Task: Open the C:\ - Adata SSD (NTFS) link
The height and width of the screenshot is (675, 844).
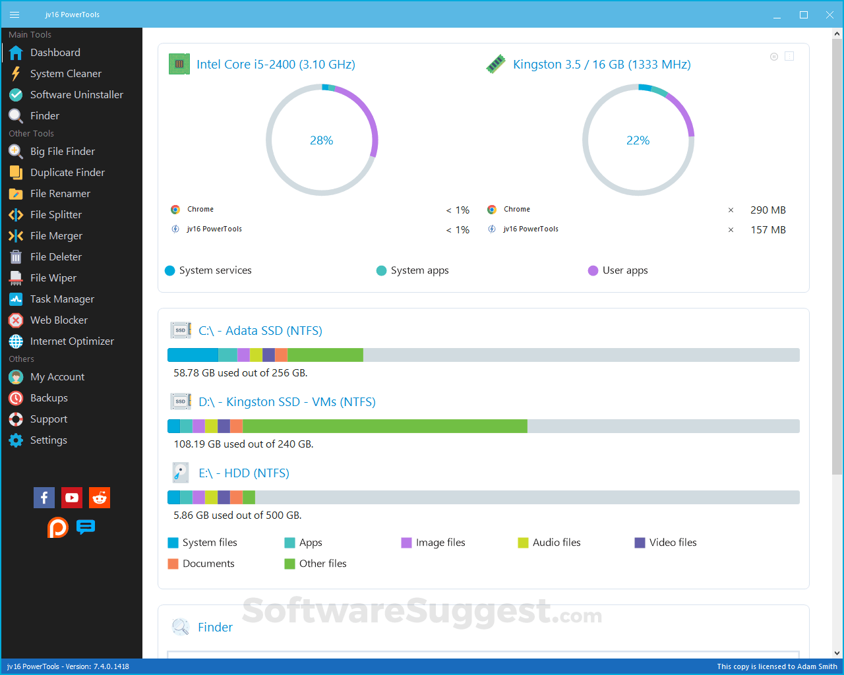Action: click(260, 331)
